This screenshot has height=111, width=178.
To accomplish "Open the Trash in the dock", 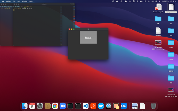I will [153, 106].
